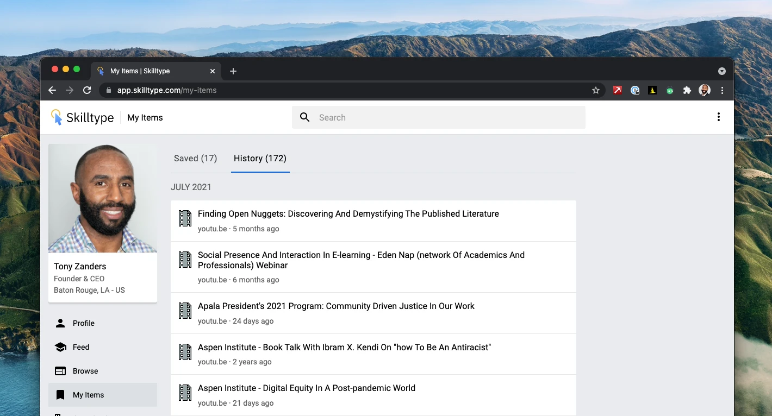Open the app's three-dot menu
772x416 pixels.
point(719,117)
